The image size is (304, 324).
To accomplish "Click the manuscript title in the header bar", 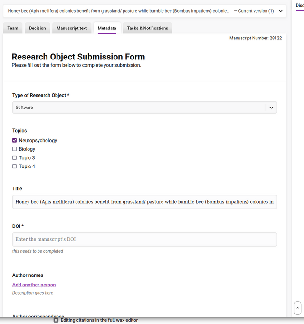I will tap(119, 11).
